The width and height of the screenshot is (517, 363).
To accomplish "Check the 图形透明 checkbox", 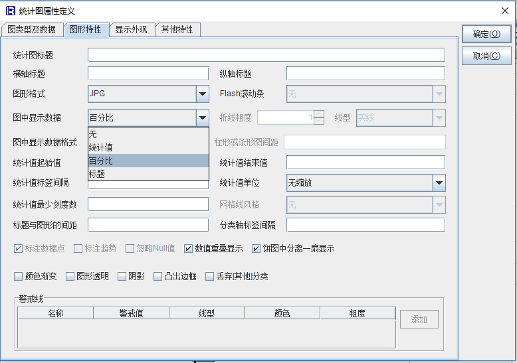I will [70, 276].
